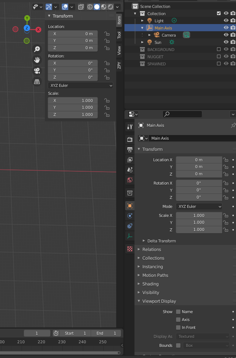
Task: Click the zoom viewport magnifier icon
Action: (37, 49)
